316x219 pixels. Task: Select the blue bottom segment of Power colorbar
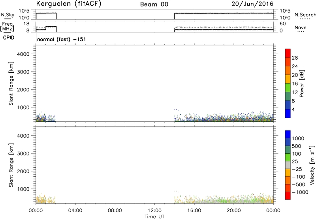coord(288,113)
